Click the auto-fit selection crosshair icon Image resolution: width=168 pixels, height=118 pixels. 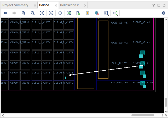coord(60,13)
